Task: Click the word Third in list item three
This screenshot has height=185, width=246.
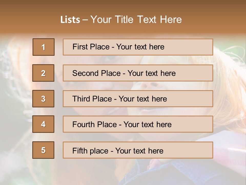Action: pos(81,99)
